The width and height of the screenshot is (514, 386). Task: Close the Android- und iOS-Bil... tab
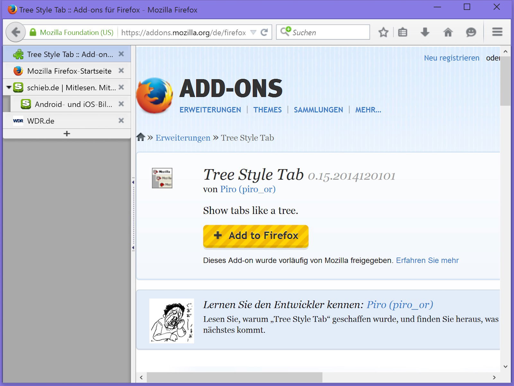(x=121, y=104)
